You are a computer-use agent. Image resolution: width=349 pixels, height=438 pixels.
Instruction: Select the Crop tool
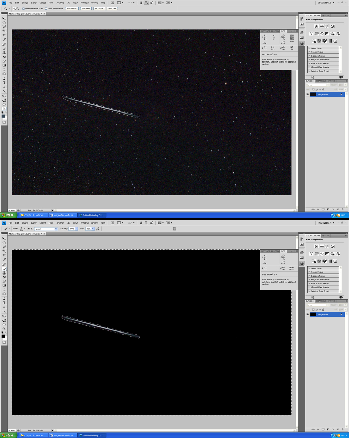point(4,34)
